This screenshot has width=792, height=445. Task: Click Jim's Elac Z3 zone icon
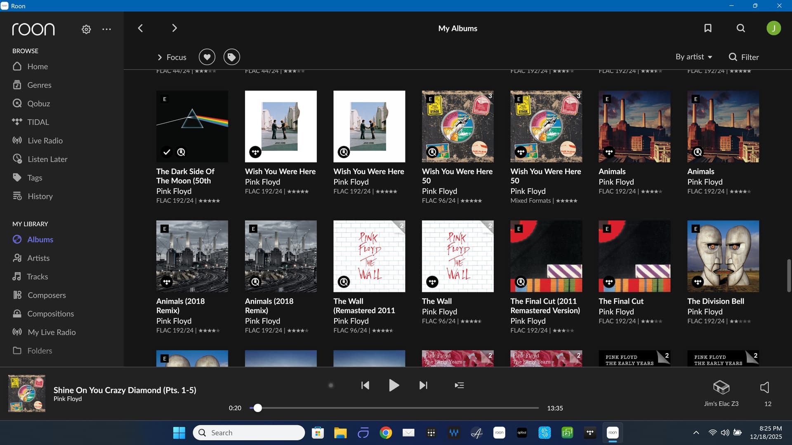pos(721,387)
